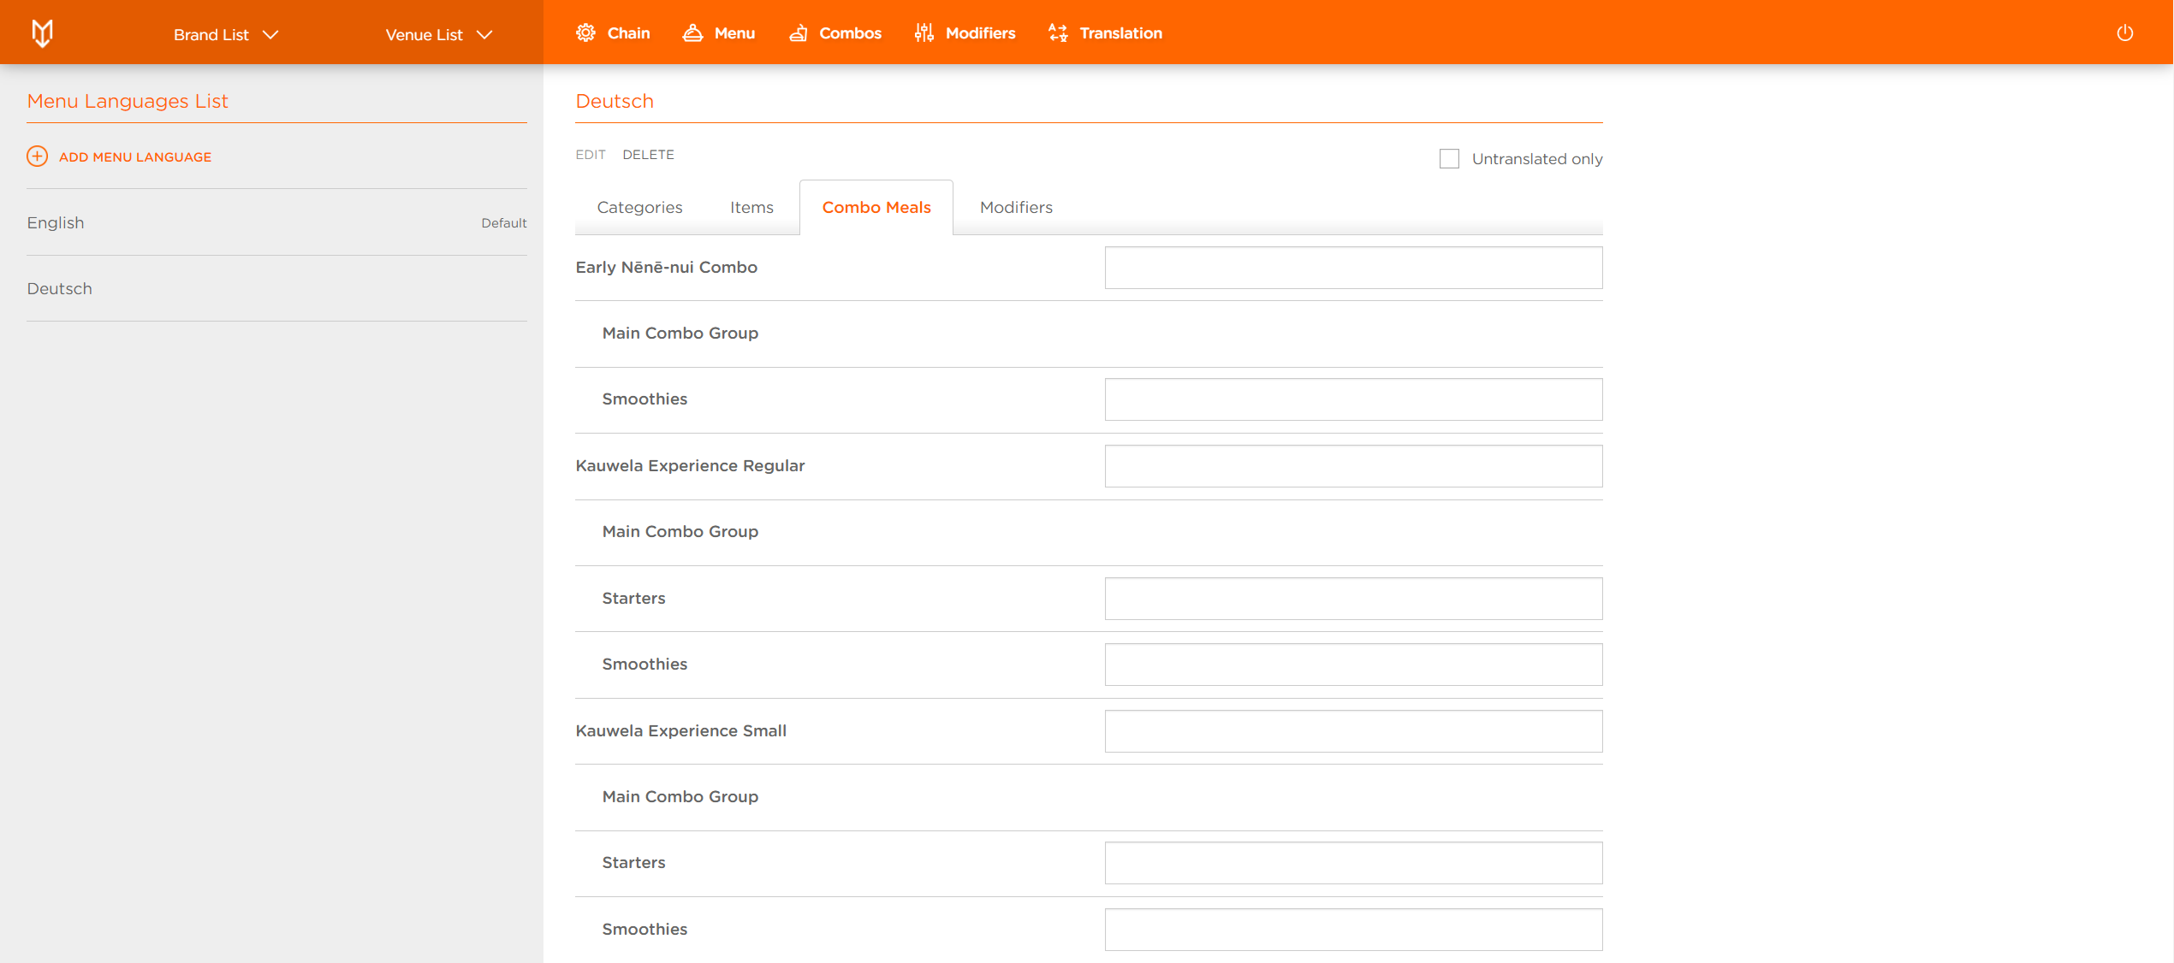Click Main Combo Group under Early Nēnē-nui Combo

[680, 333]
